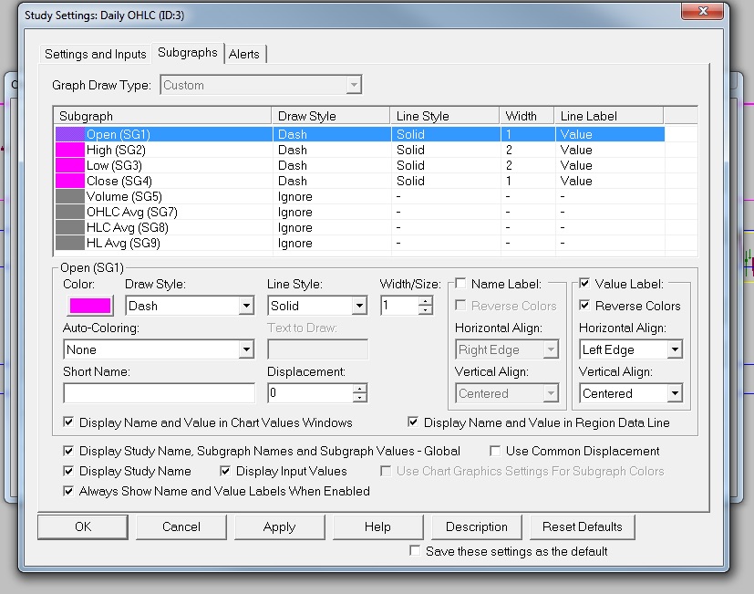The image size is (754, 594).
Task: Select the HLC Avg (SG8) row
Action: pos(360,227)
